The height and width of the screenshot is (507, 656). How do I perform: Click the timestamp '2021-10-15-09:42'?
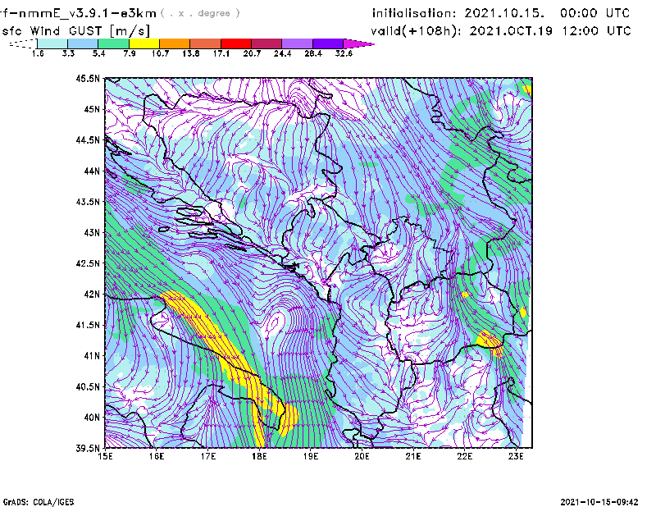tap(599, 502)
